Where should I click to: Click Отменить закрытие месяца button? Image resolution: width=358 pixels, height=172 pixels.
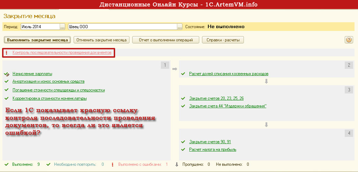pos(102,40)
